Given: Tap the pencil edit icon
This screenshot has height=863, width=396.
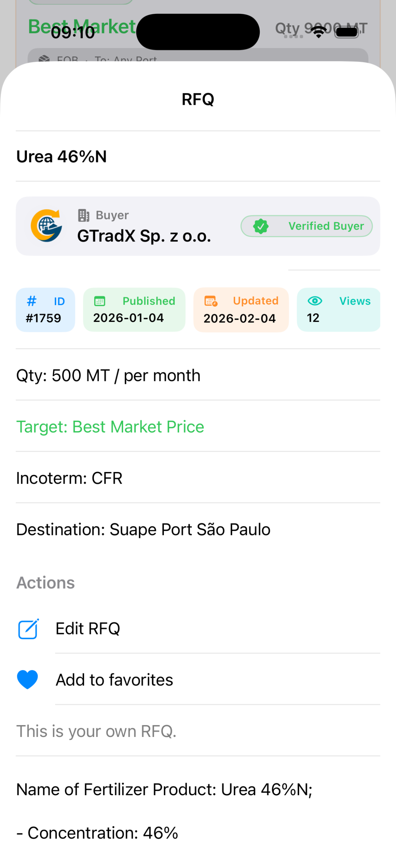Looking at the screenshot, I should 28,629.
